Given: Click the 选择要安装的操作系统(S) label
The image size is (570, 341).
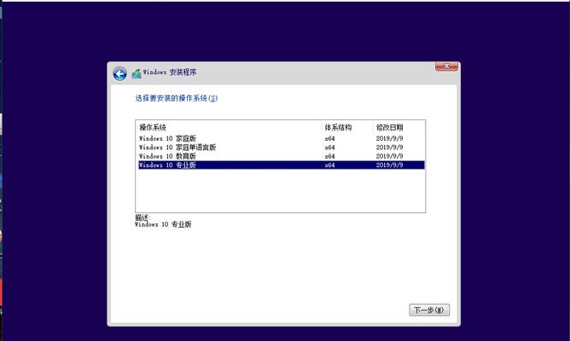Looking at the screenshot, I should 177,98.
